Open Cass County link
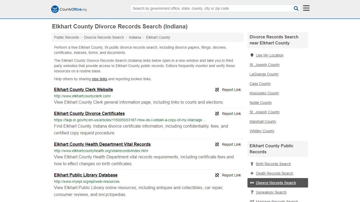The image size is (360, 202). 260,84
